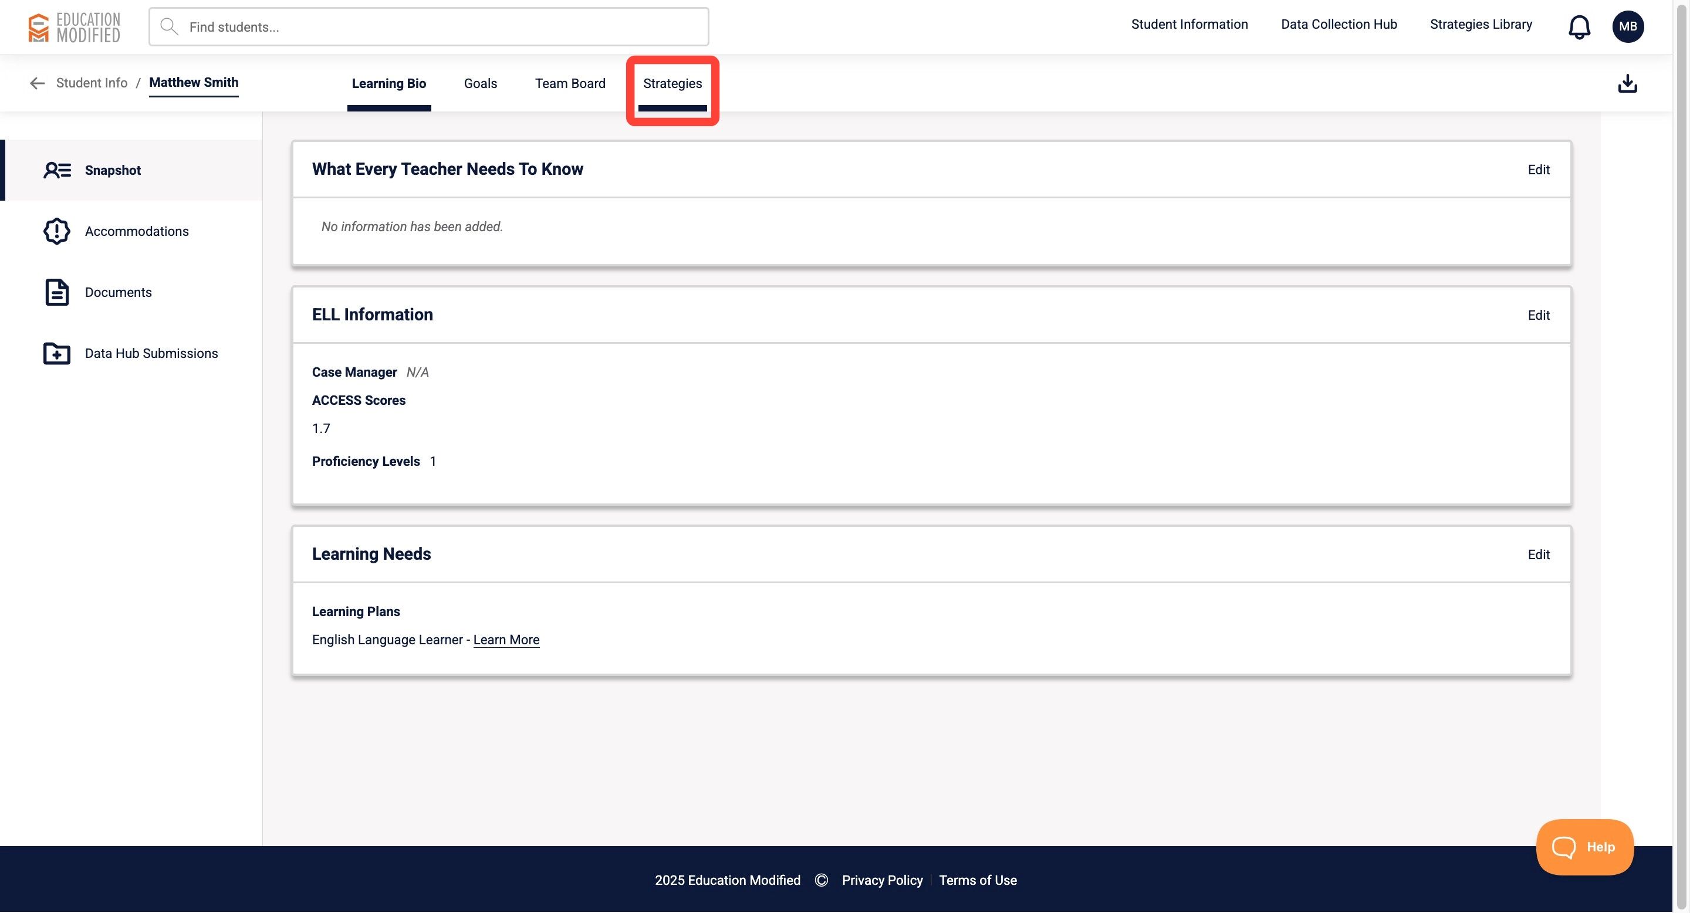Viewport: 1690px width, 913px height.
Task: Edit the ELL Information section
Action: 1538,316
